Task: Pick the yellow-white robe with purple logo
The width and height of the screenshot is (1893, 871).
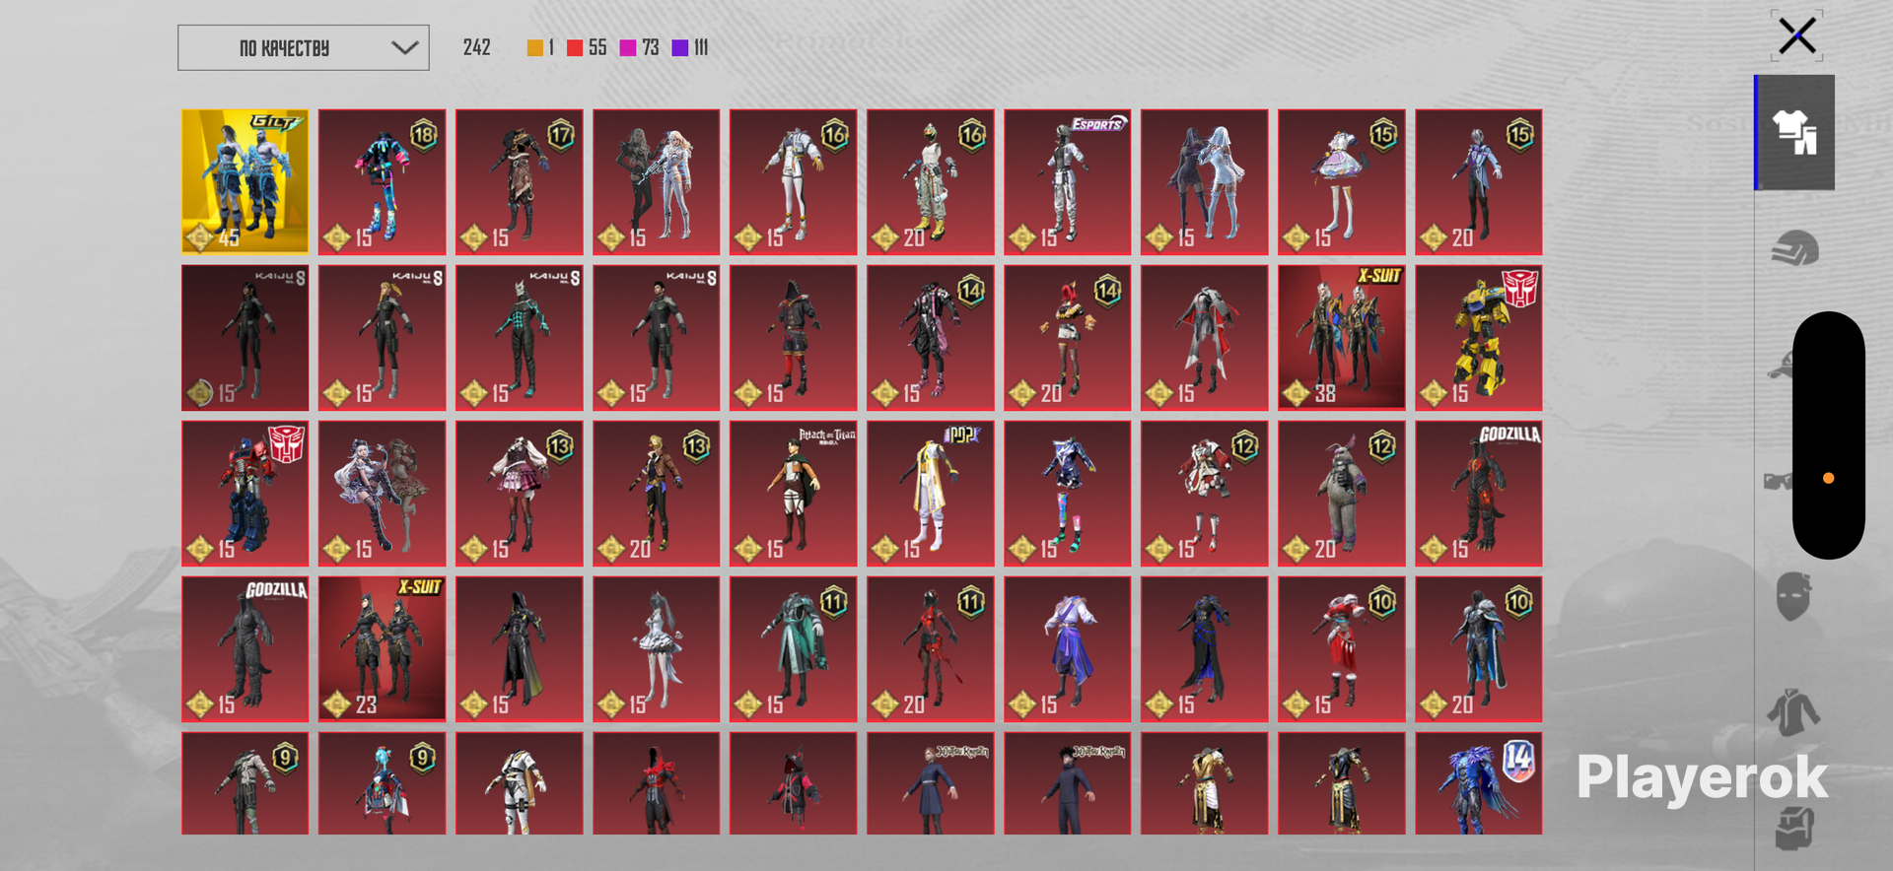Action: click(x=930, y=494)
